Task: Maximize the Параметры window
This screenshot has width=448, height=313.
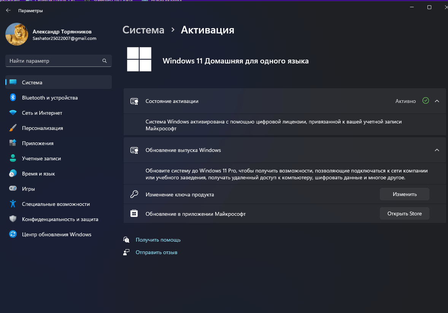Action: tap(429, 7)
